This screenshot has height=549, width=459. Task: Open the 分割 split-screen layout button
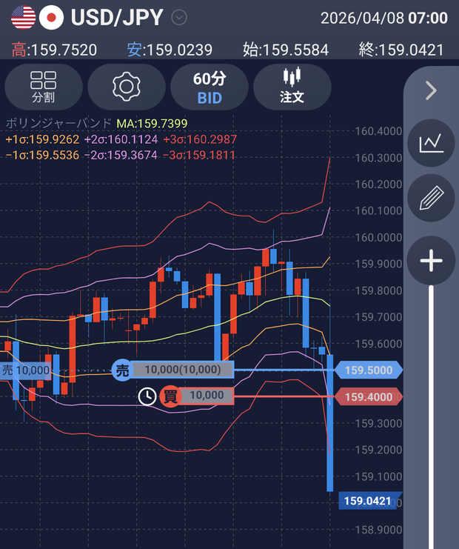tap(44, 87)
